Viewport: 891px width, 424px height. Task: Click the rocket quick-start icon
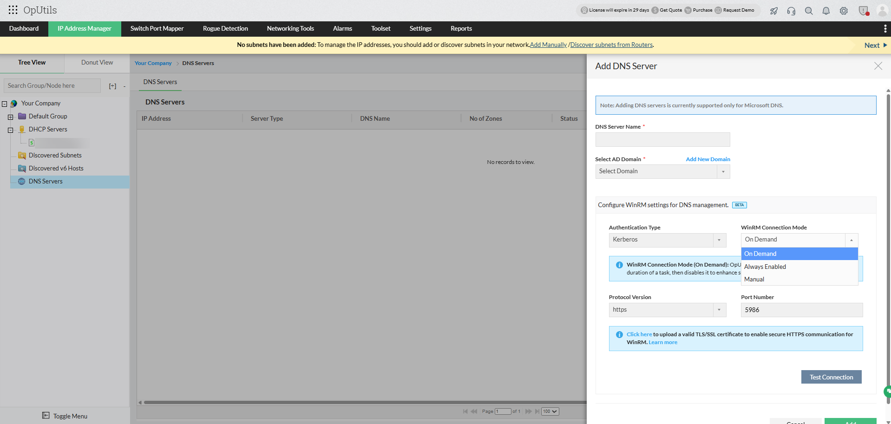pos(774,11)
